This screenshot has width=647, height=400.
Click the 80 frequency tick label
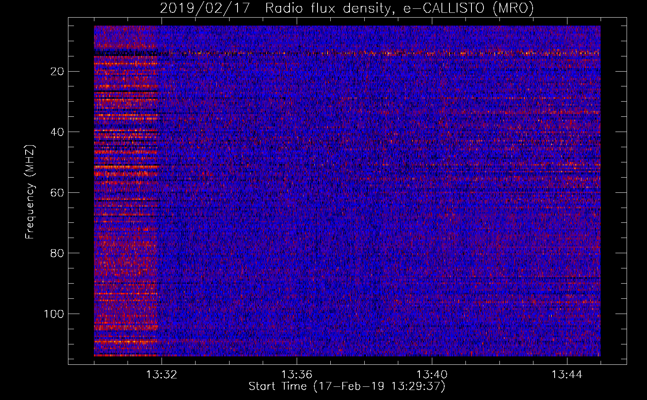(x=58, y=253)
